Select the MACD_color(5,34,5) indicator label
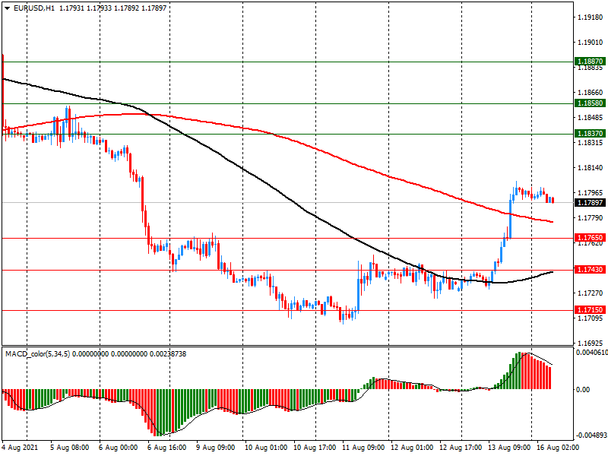Image resolution: width=608 pixels, height=456 pixels. 37,354
